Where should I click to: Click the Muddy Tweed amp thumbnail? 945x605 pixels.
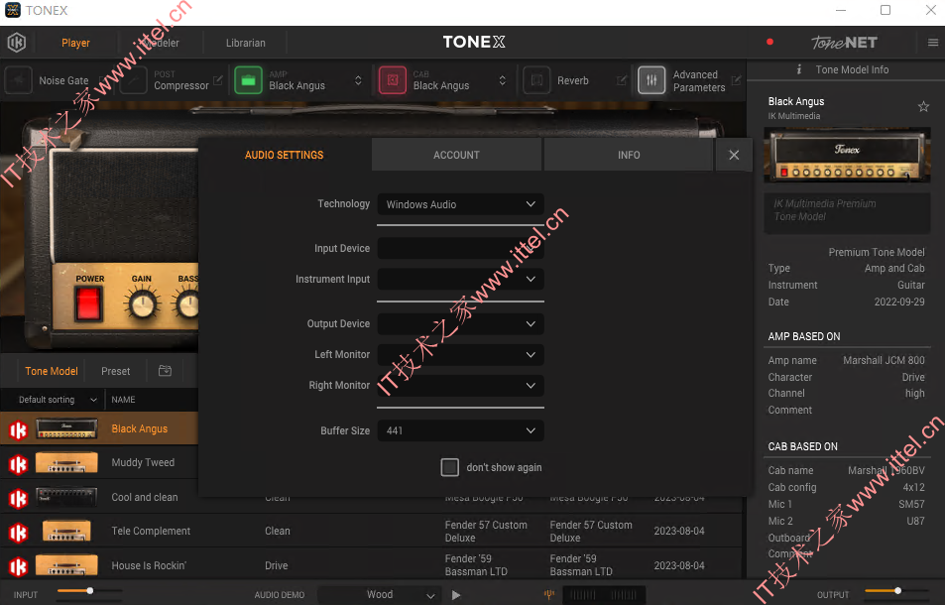point(66,463)
